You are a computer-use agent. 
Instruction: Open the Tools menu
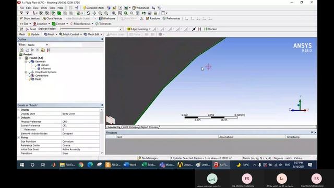click(x=52, y=8)
